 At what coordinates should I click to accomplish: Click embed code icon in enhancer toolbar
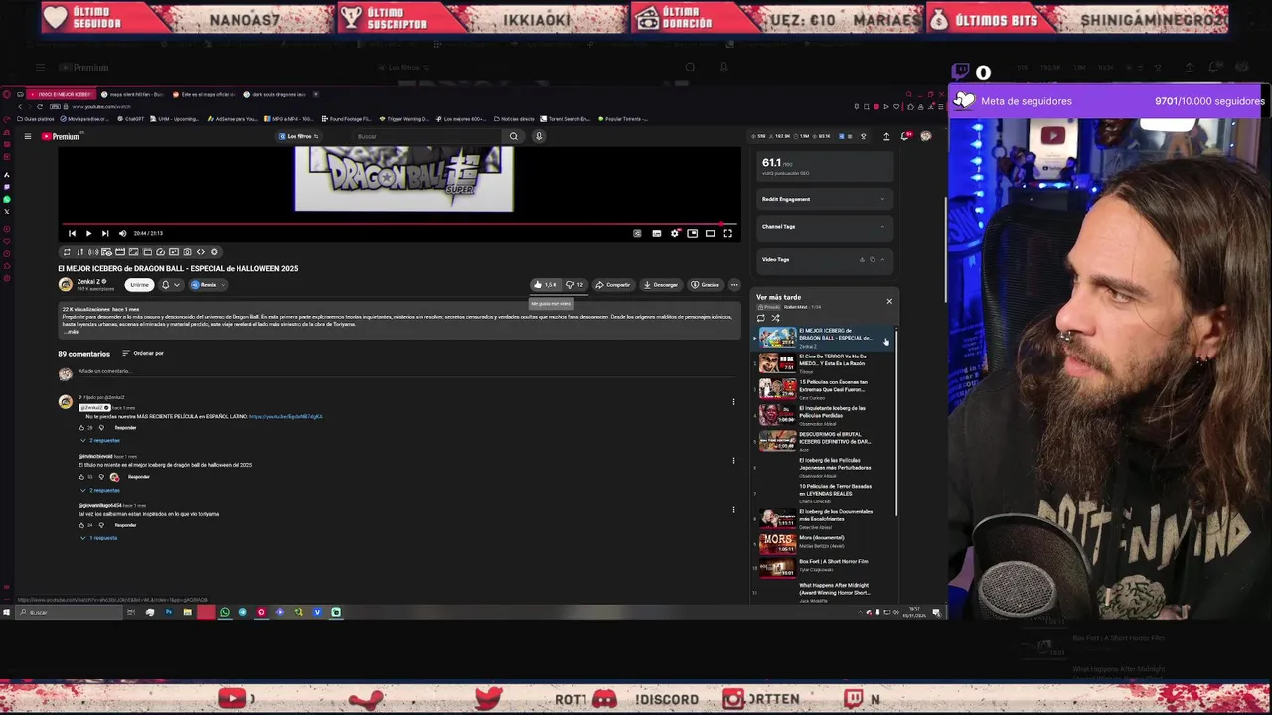(200, 252)
